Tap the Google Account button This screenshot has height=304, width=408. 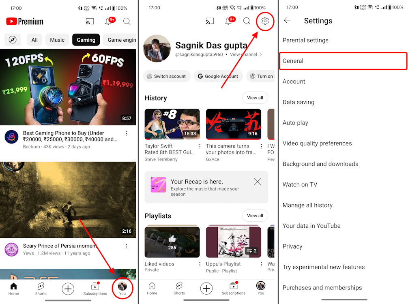[218, 76]
